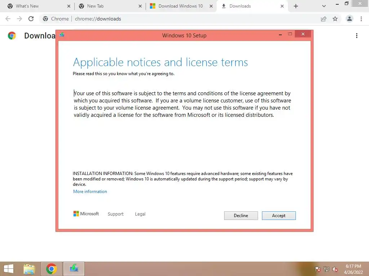Decline the license terms
The height and width of the screenshot is (276, 369).
(241, 216)
